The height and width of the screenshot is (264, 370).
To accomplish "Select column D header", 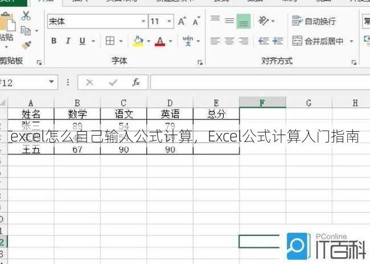I will [x=170, y=103].
